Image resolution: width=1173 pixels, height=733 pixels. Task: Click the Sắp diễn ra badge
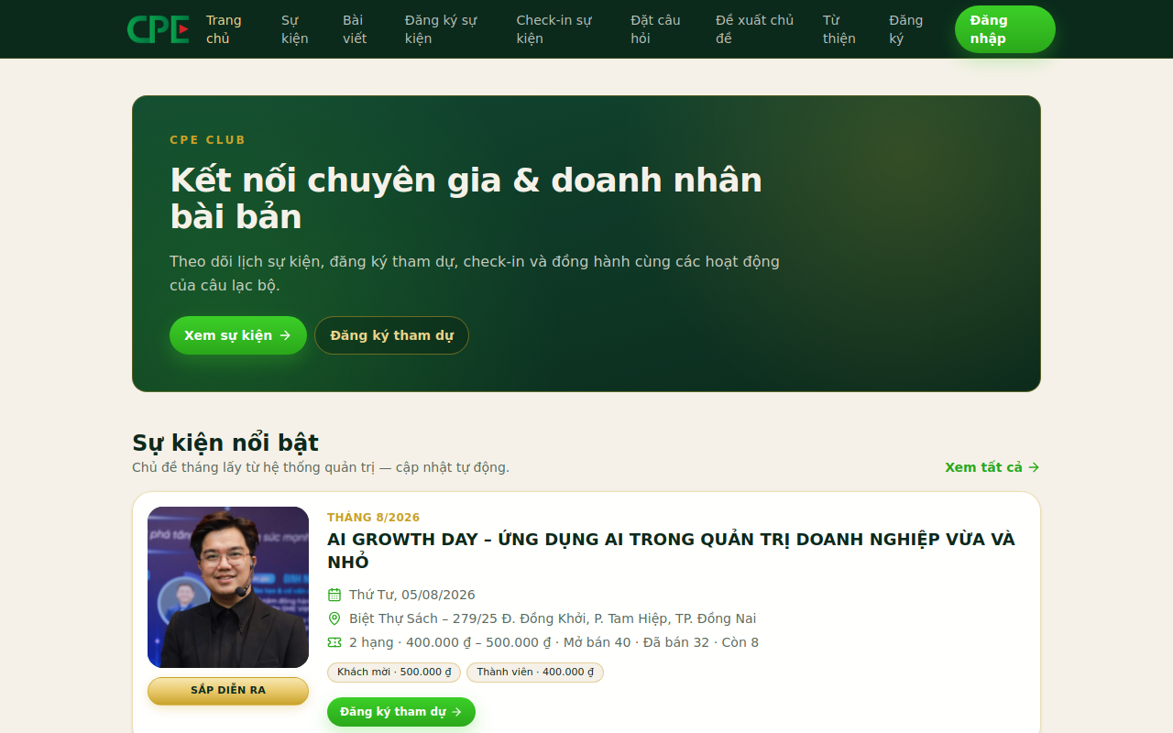pos(228,691)
